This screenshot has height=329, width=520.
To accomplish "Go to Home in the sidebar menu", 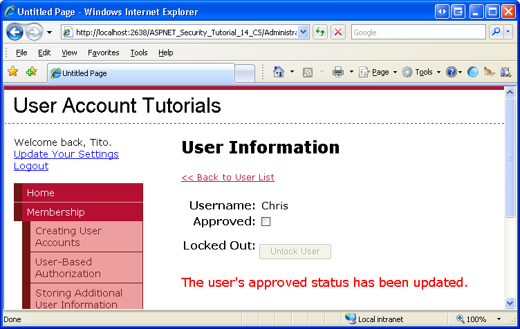I will 79,193.
